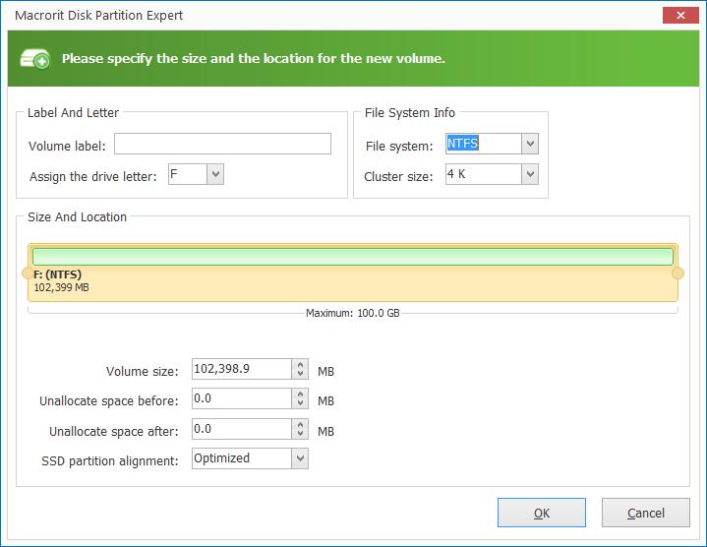Viewport: 707px width, 547px height.
Task: Click the Unallocate space before field
Action: point(242,398)
